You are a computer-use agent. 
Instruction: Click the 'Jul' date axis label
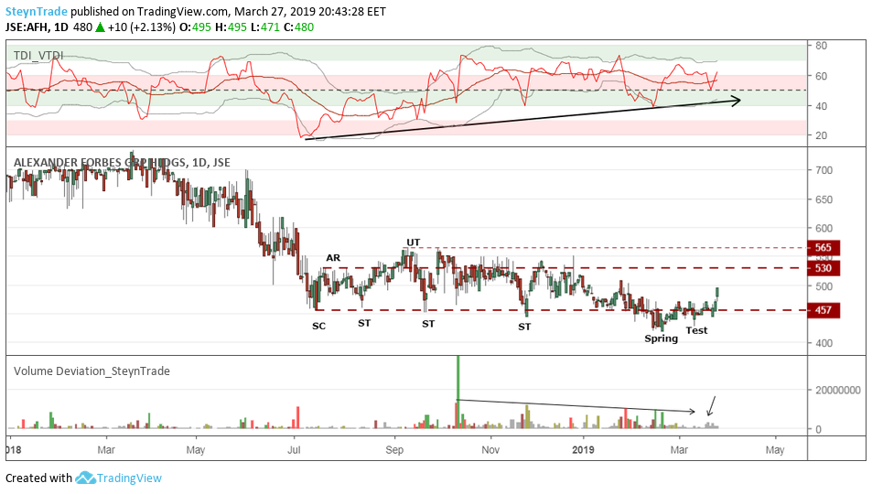click(x=294, y=449)
